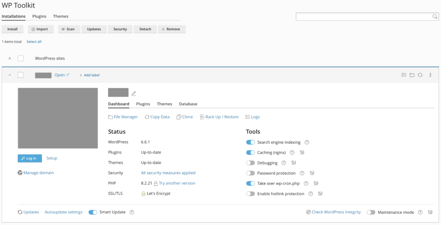Turn on Maintenance mode switch
Image resolution: width=441 pixels, height=225 pixels.
[371, 212]
